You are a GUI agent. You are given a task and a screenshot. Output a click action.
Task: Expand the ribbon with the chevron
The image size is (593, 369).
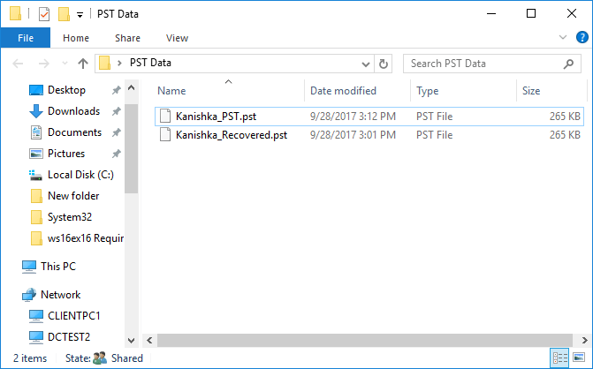coord(563,37)
